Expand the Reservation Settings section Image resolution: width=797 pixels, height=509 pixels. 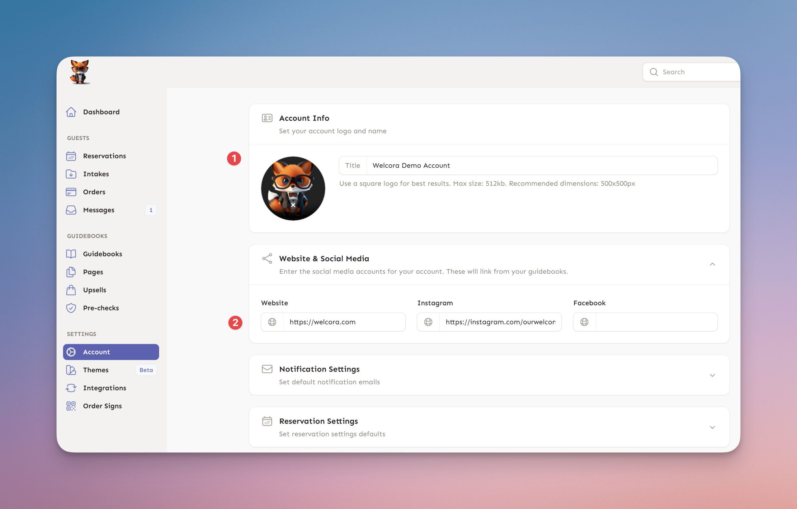[712, 427]
